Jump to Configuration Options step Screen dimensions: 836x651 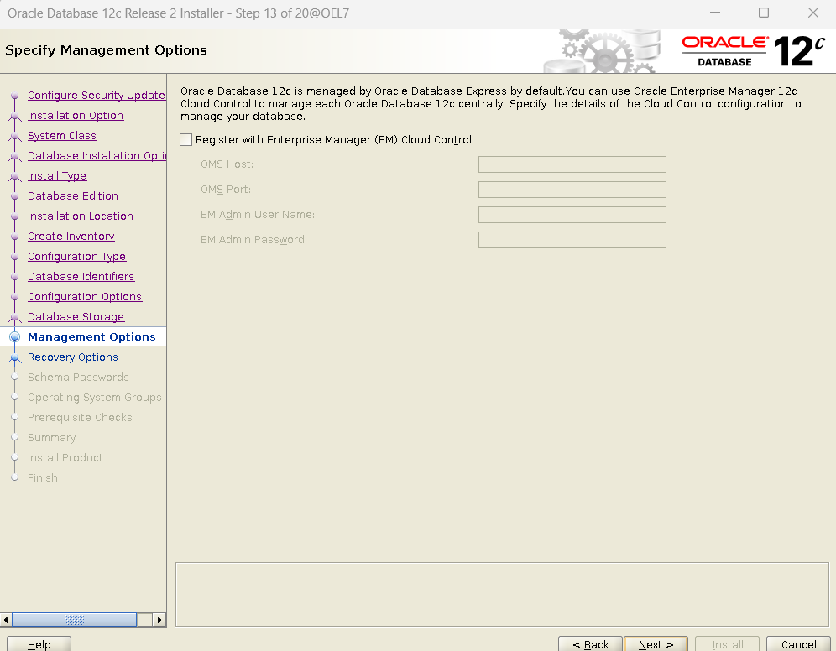(85, 297)
